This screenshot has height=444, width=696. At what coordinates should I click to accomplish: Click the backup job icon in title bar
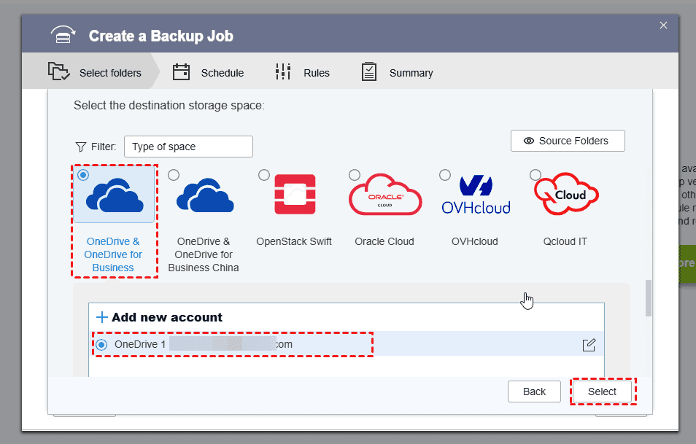pos(63,35)
